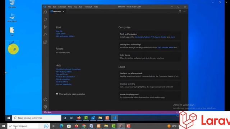This screenshot has height=129, width=230.
Task: Click Firefox in the inner recorded taskbar
Action: [x=79, y=118]
